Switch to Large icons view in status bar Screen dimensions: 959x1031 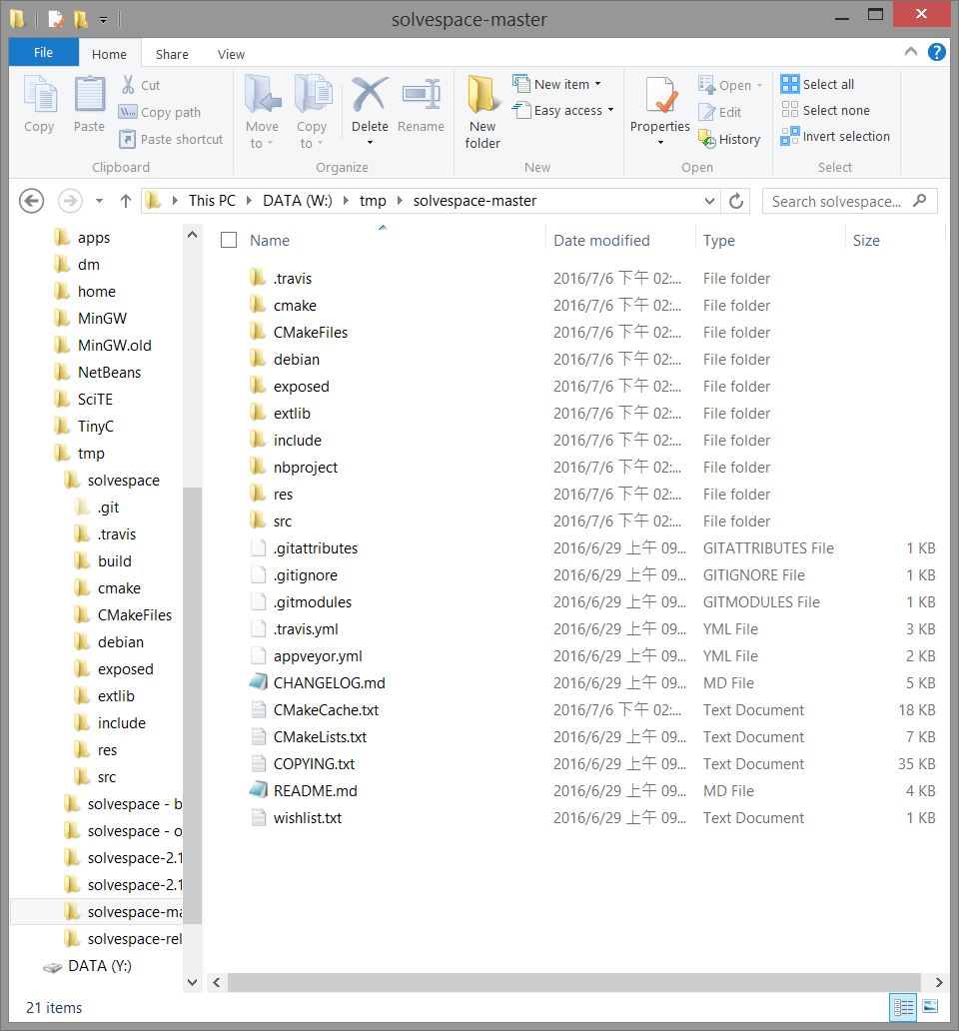tap(930, 1007)
